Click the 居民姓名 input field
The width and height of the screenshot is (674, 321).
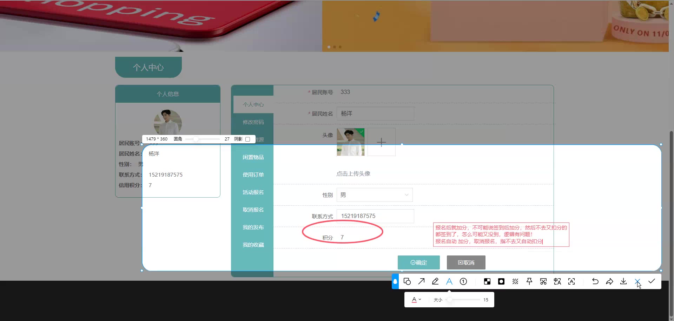(x=375, y=114)
